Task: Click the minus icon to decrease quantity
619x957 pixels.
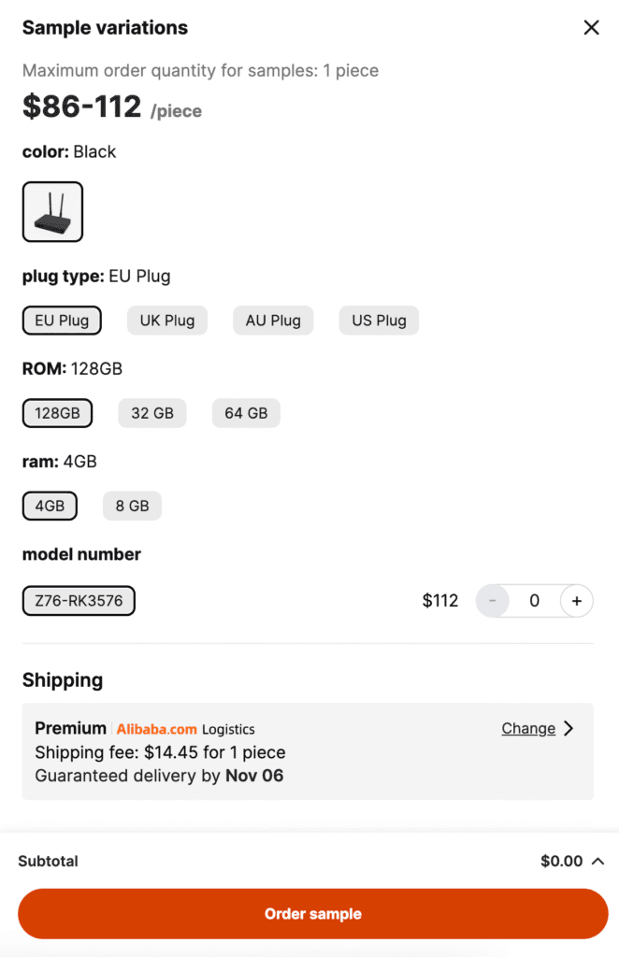Action: [x=492, y=601]
